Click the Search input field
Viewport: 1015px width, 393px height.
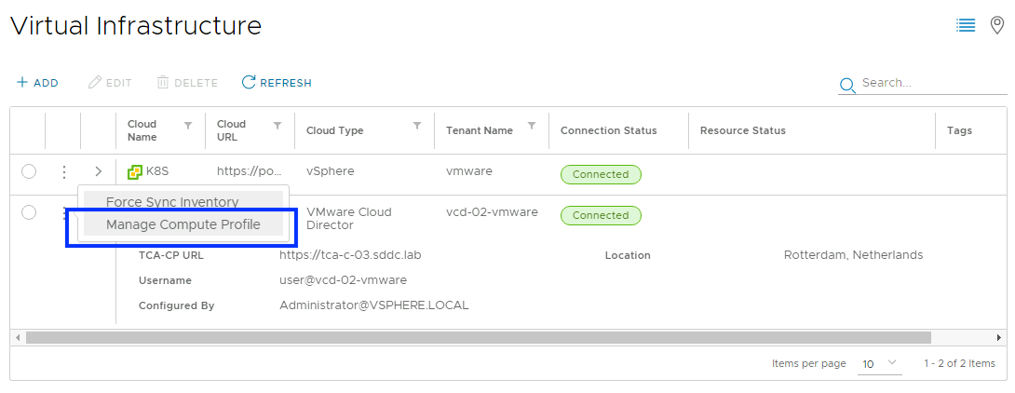click(931, 83)
